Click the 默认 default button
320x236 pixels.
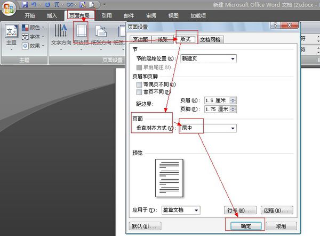tap(145, 226)
